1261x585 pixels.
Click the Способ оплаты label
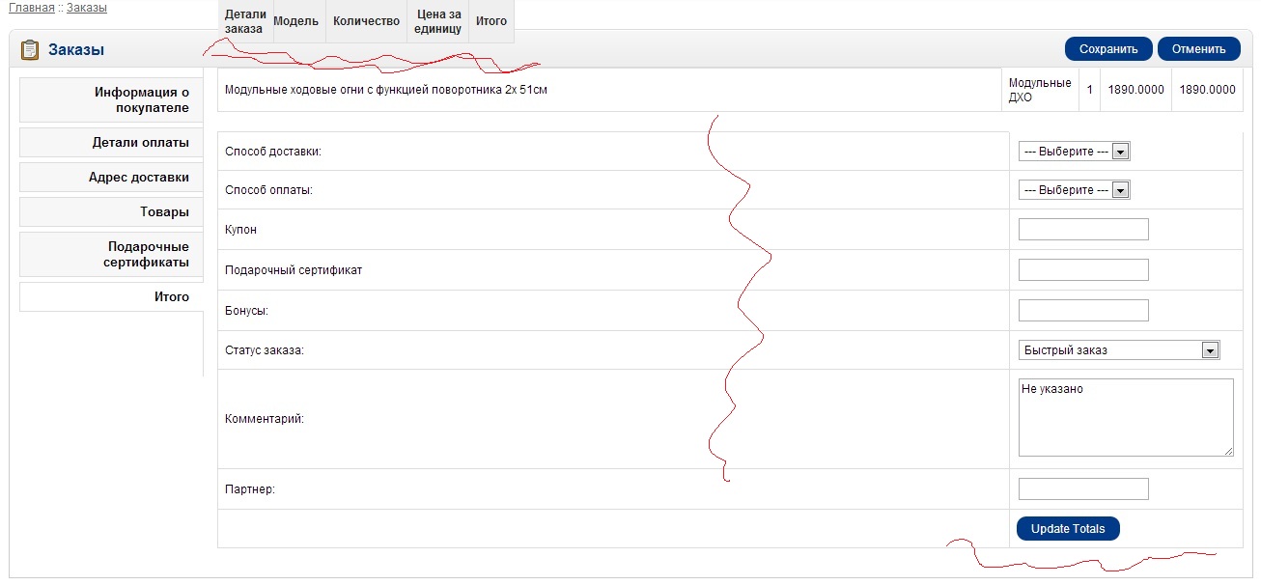(268, 190)
